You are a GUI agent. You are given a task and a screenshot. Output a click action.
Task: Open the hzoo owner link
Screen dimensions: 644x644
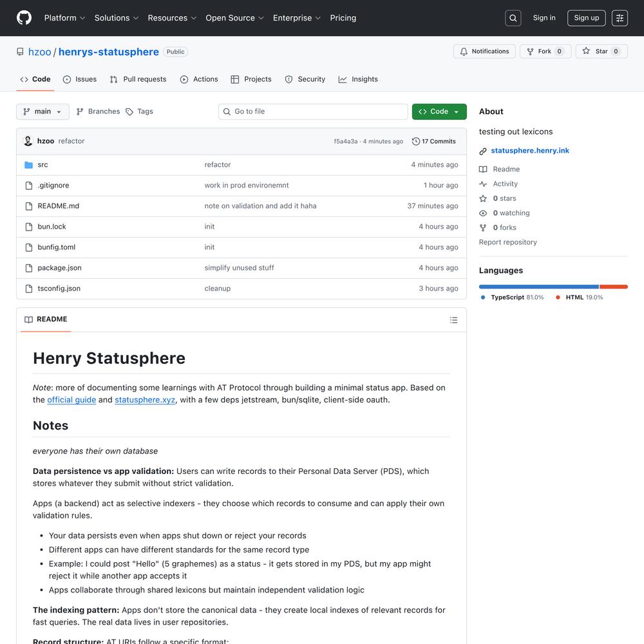(39, 52)
